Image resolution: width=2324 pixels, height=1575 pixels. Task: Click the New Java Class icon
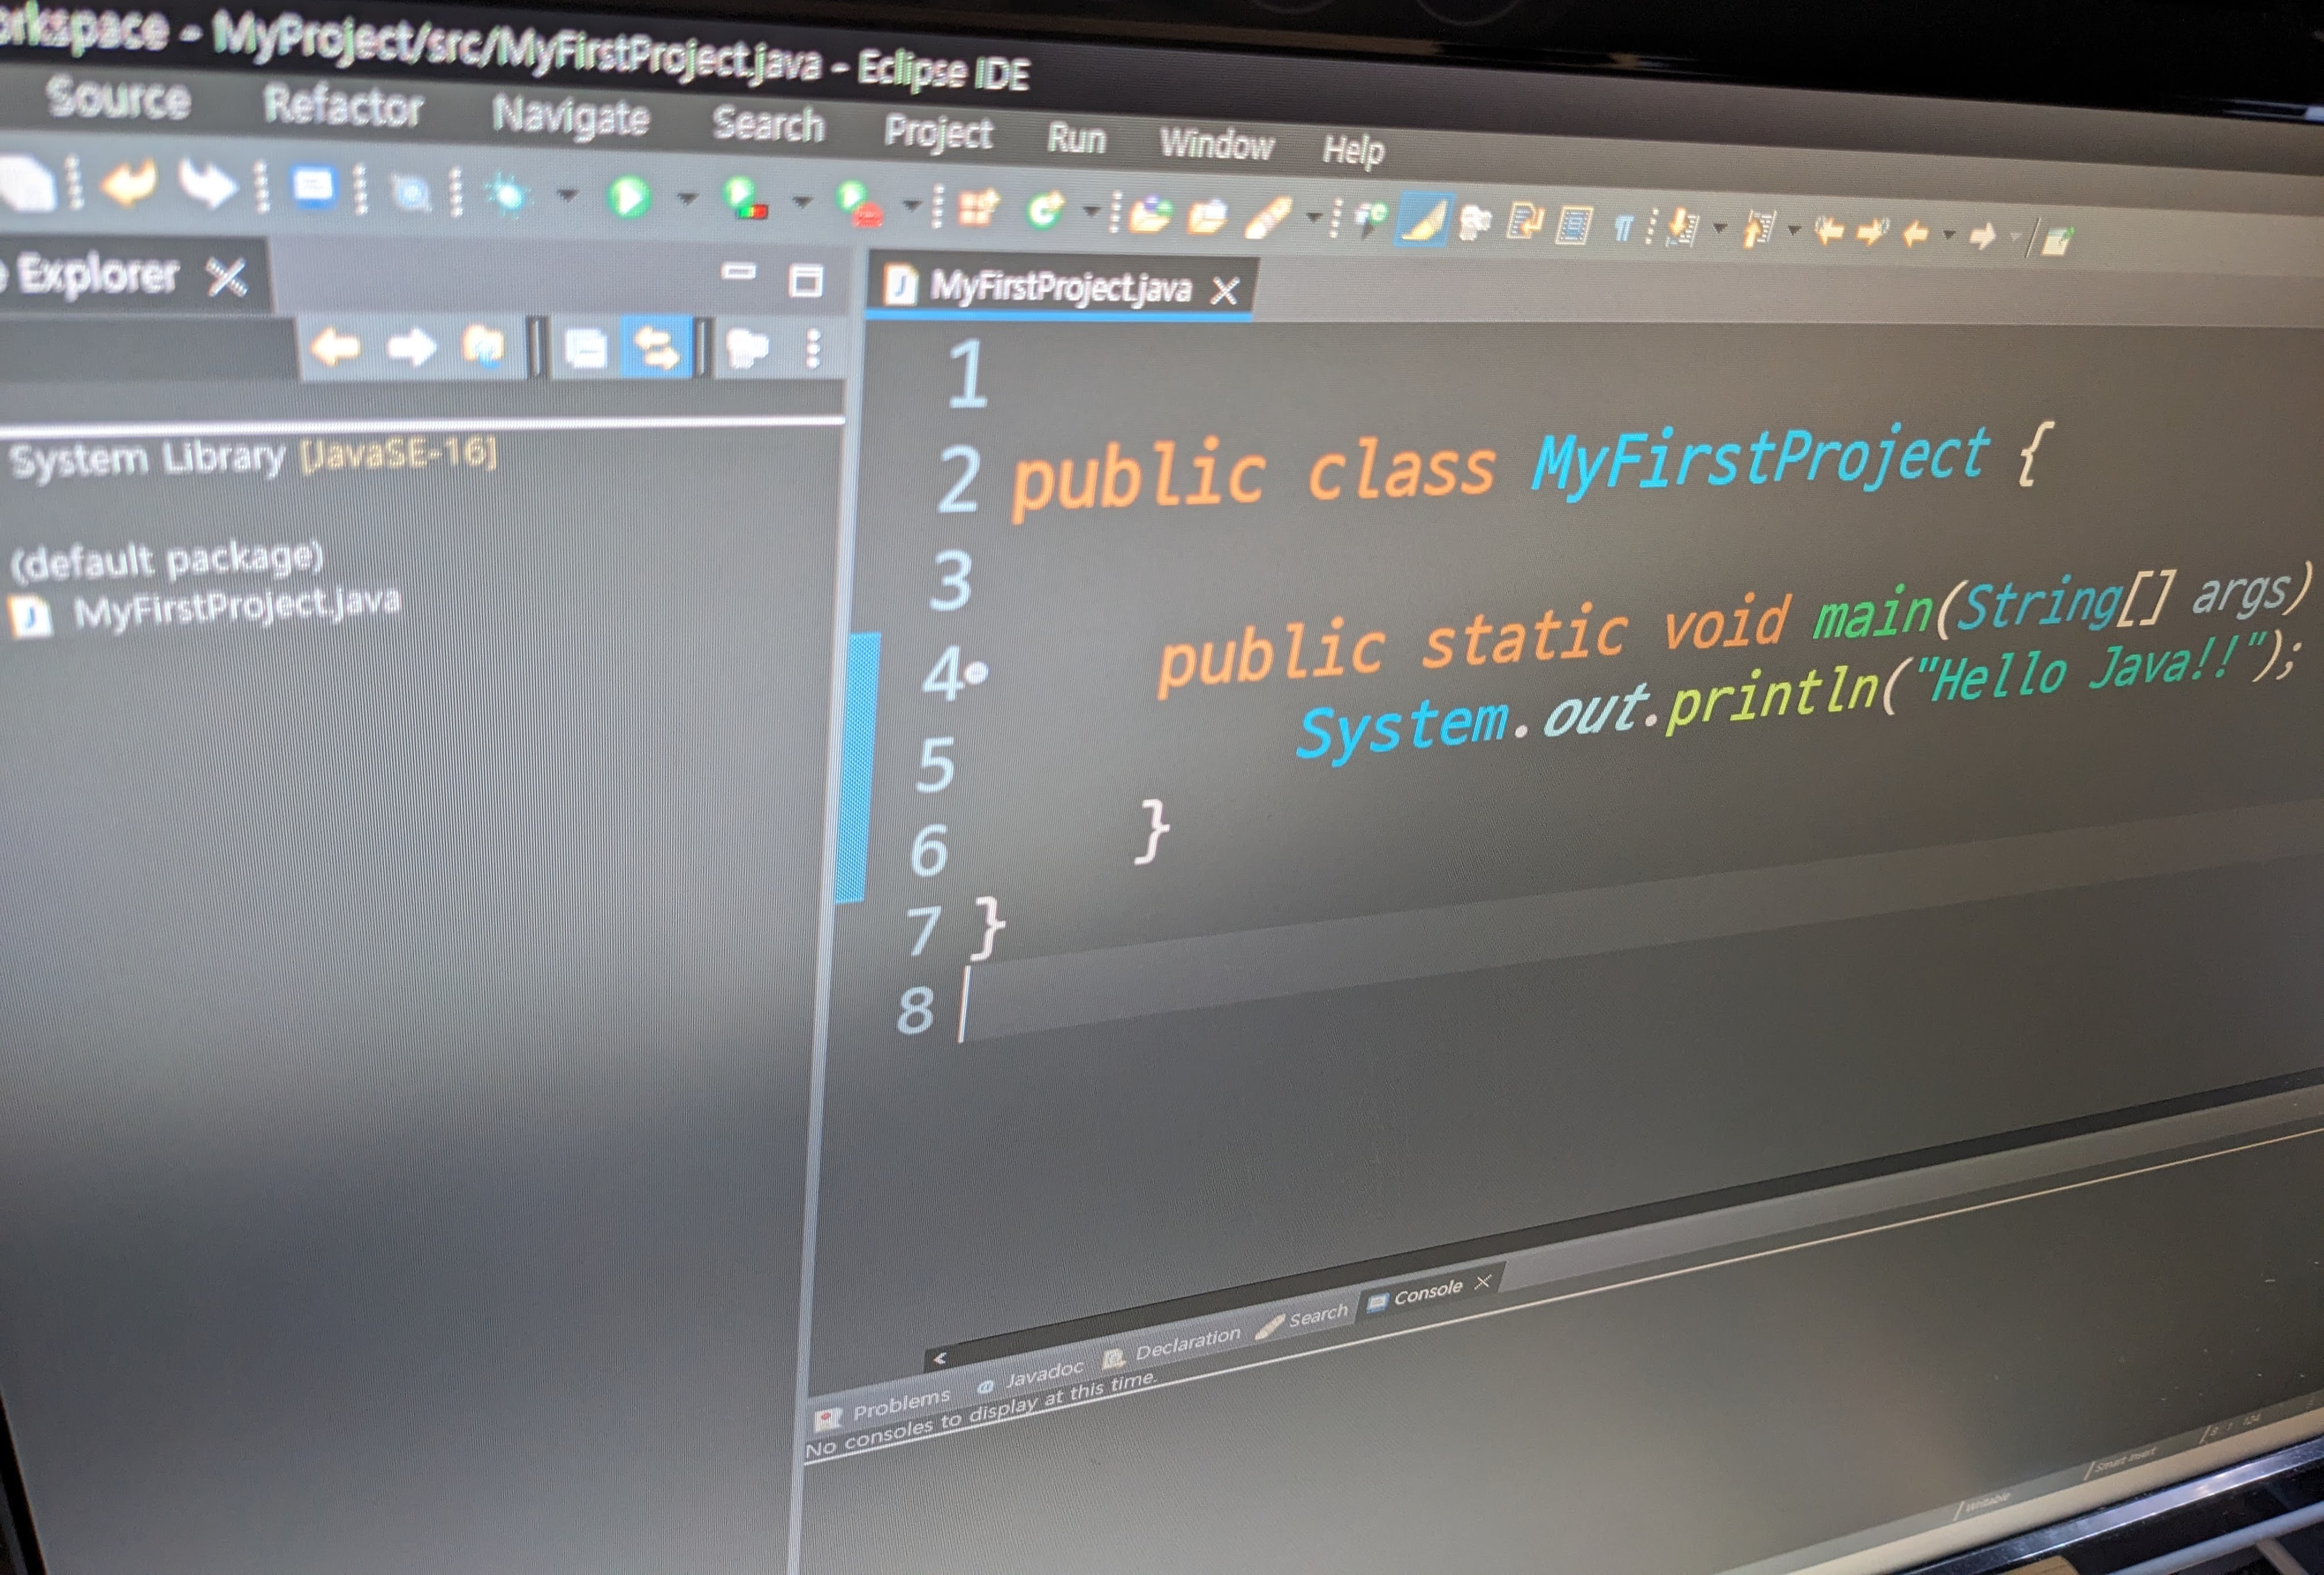tap(1044, 210)
